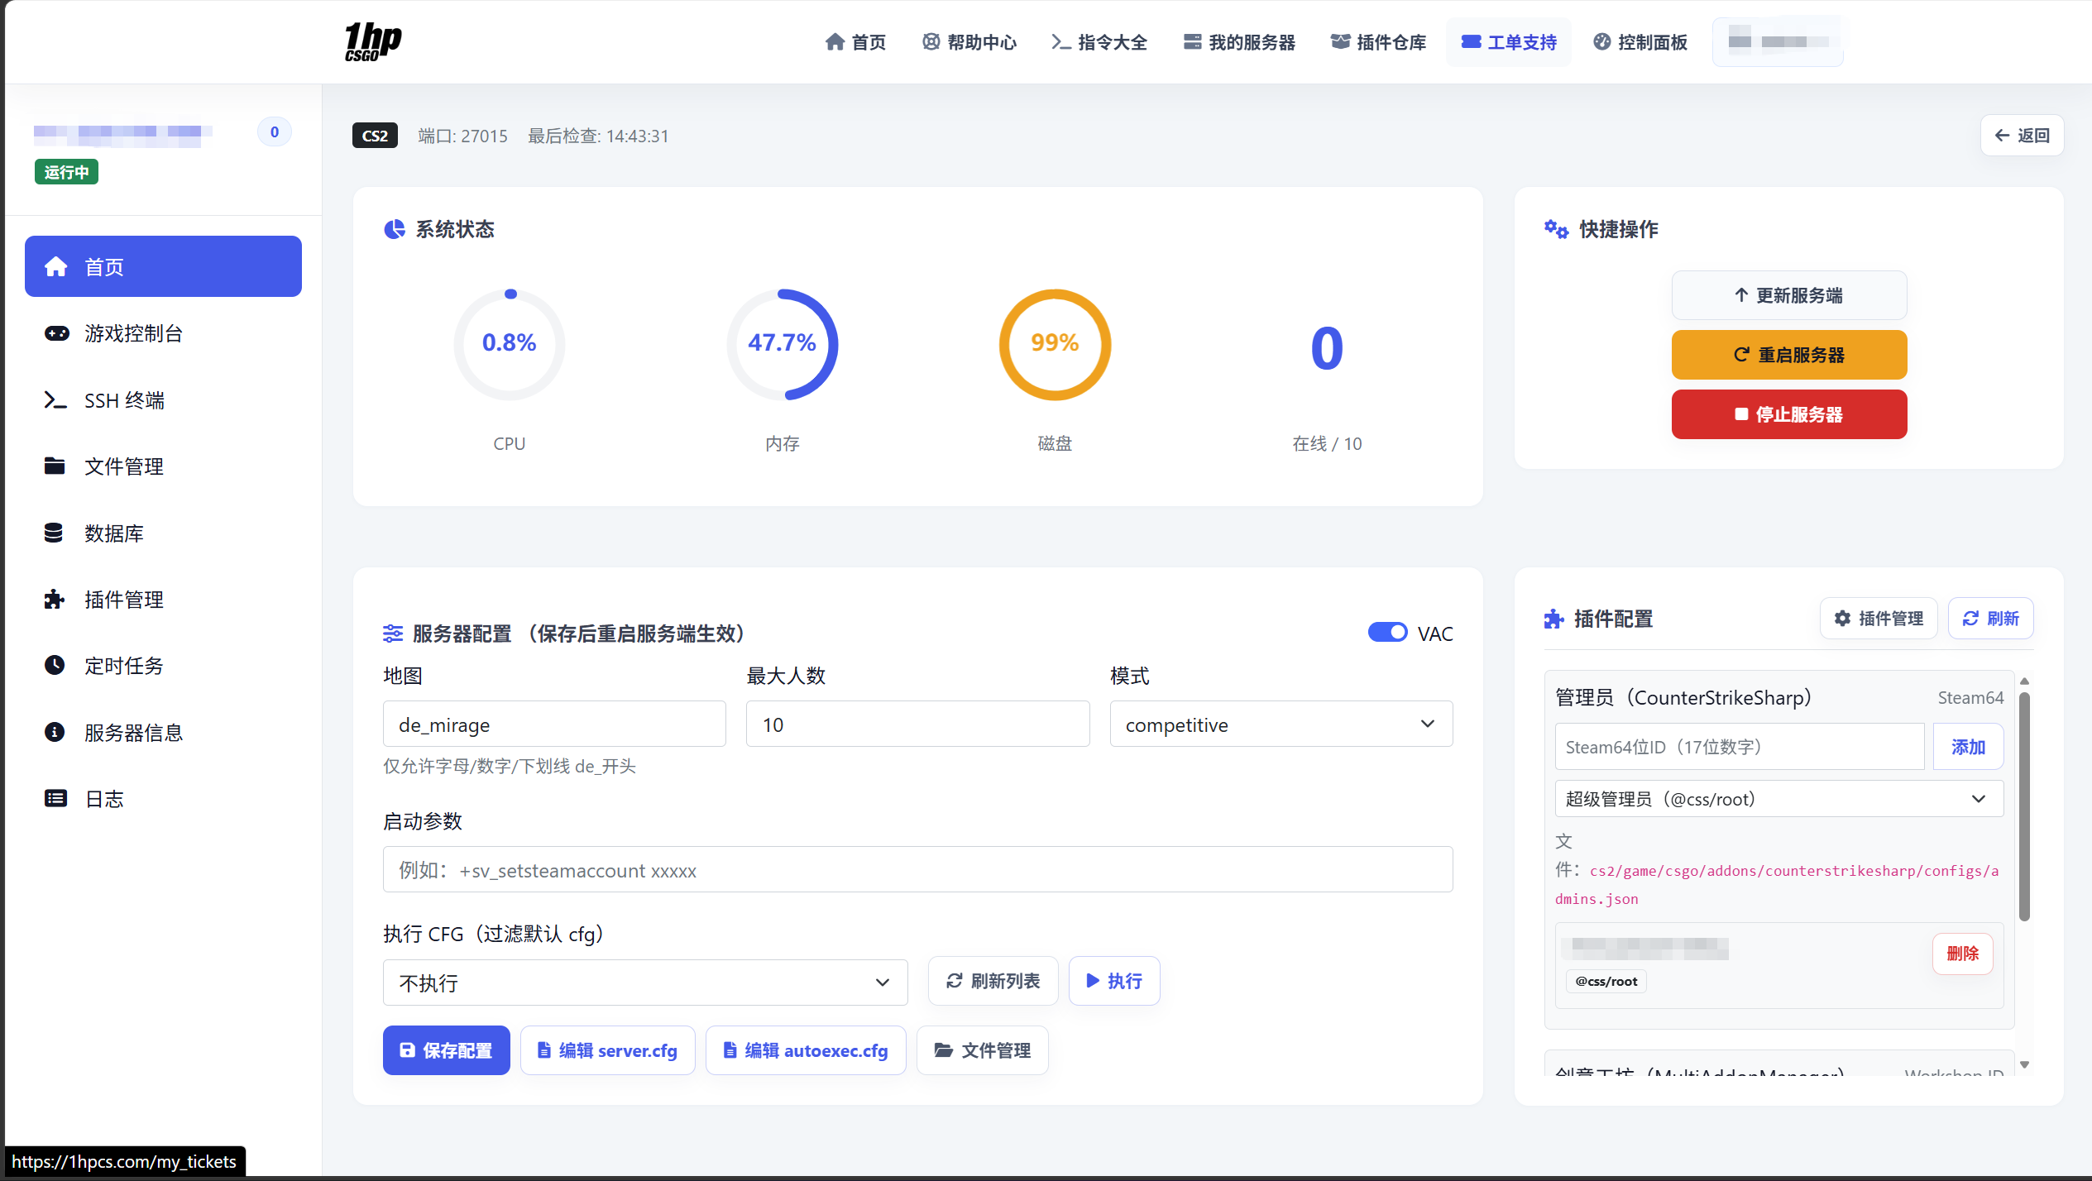Focus the 地图 de_mirage input field
Image resolution: width=2092 pixels, height=1181 pixels.
click(554, 724)
